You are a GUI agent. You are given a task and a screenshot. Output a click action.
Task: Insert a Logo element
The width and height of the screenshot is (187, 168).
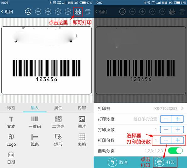coord(11,140)
